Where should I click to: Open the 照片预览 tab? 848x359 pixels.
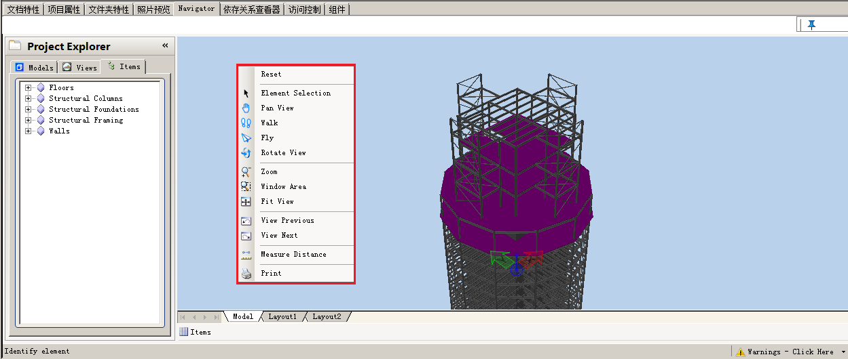pyautogui.click(x=153, y=9)
